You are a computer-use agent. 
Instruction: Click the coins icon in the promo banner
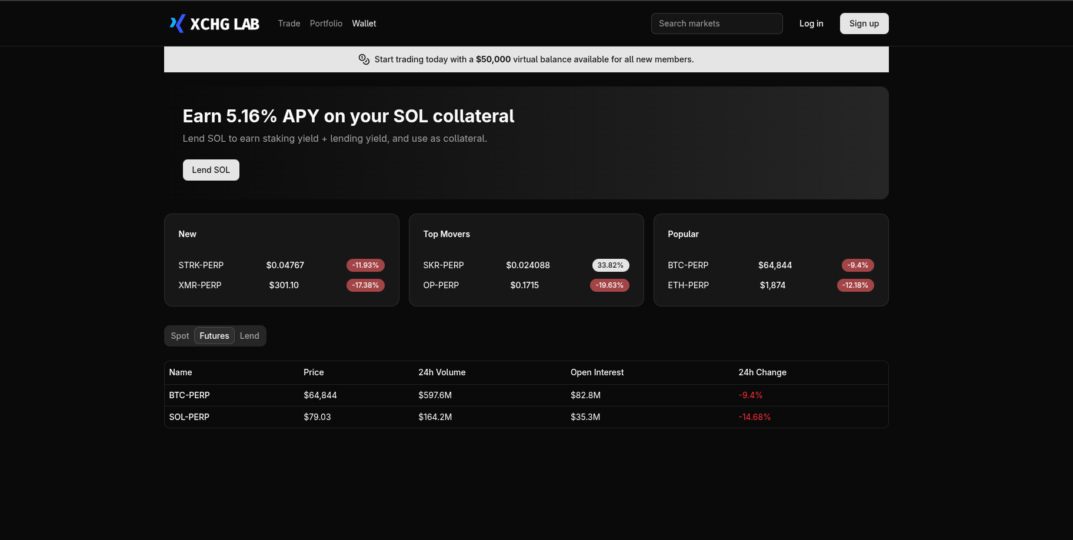click(x=364, y=59)
